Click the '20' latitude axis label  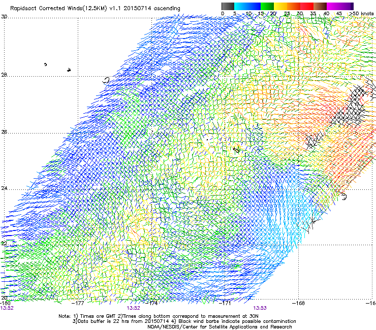[4, 298]
